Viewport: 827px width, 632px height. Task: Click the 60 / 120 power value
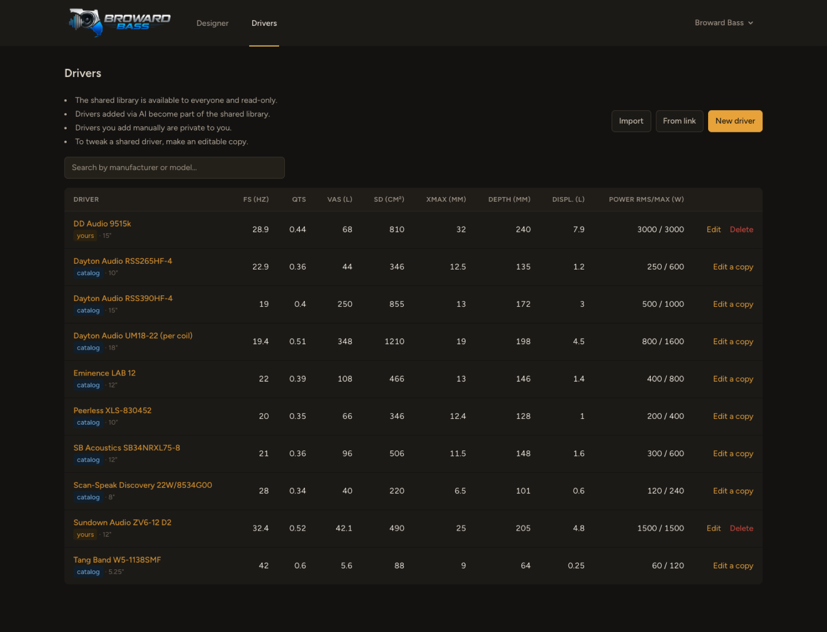[x=668, y=566]
